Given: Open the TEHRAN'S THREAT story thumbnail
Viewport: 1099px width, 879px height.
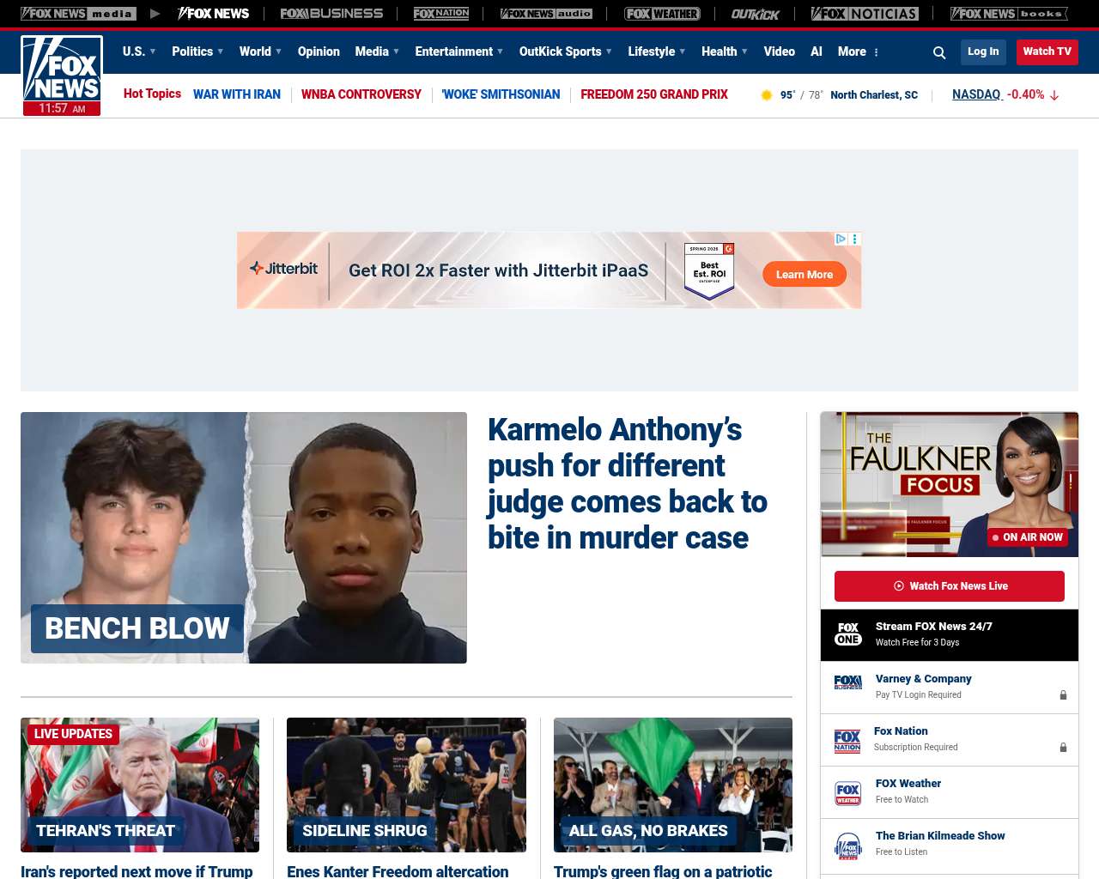Looking at the screenshot, I should [140, 785].
